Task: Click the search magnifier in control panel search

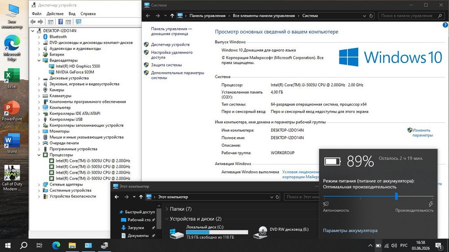Action: pos(440,16)
